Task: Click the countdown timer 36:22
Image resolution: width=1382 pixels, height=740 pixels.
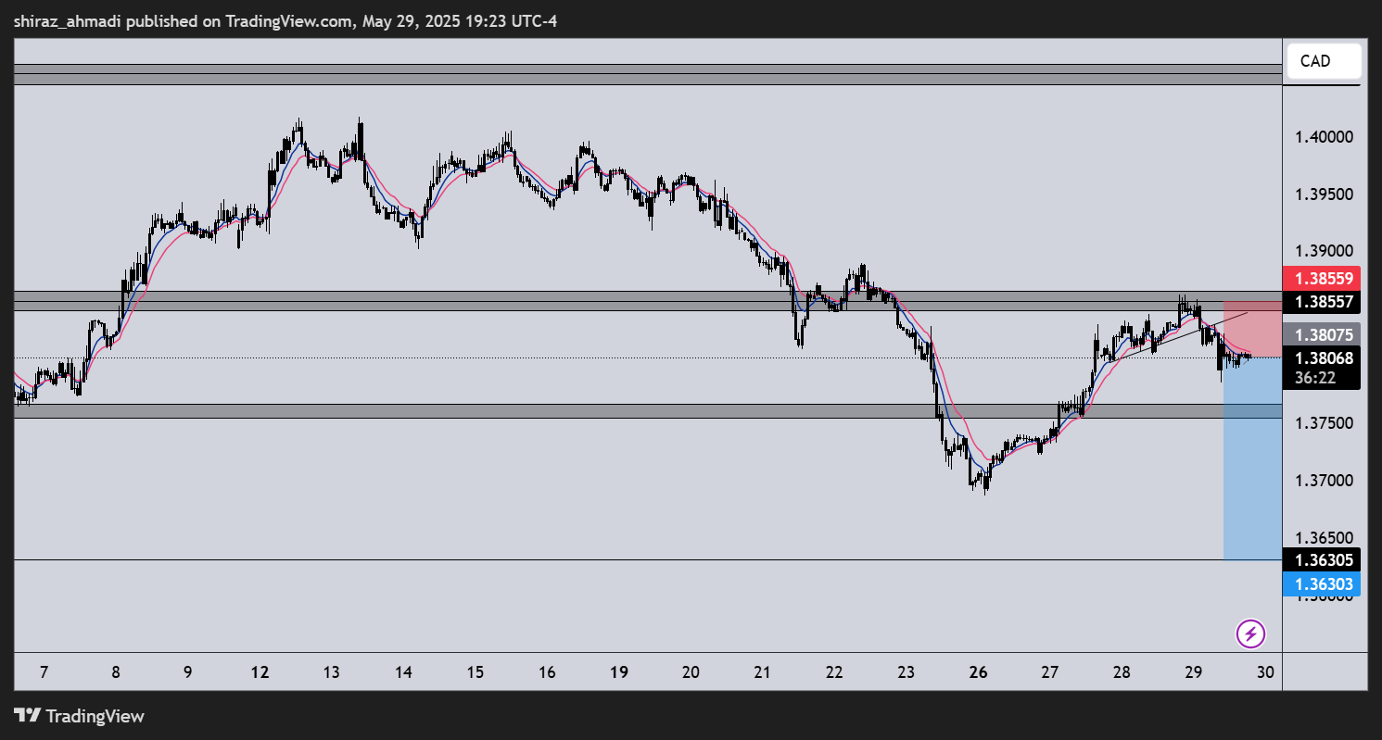Action: pyautogui.click(x=1315, y=378)
